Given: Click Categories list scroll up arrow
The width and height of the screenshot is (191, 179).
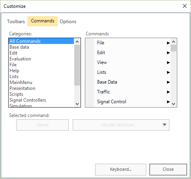Looking at the screenshot, I should [77, 42].
